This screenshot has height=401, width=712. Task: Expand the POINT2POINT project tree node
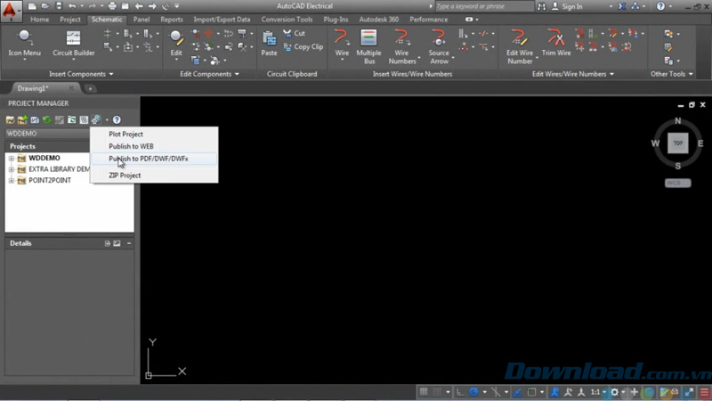tap(12, 180)
